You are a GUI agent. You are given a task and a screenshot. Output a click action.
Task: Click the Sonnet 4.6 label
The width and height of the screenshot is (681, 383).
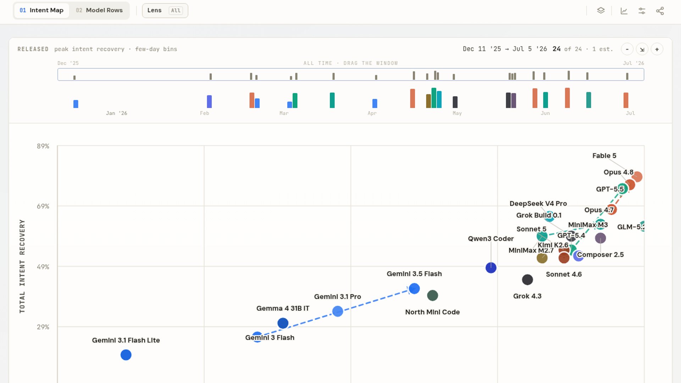pyautogui.click(x=564, y=274)
